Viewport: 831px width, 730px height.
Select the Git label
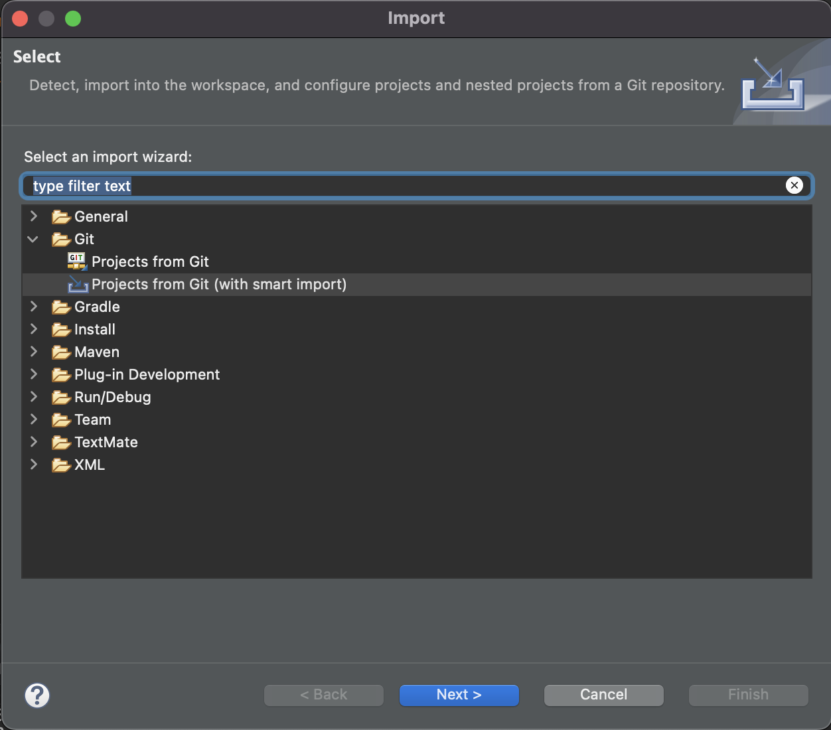coord(84,240)
